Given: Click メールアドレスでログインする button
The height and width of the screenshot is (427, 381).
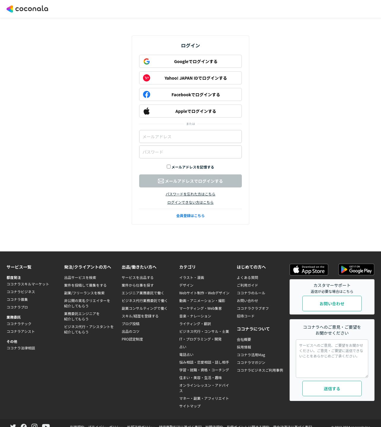Looking at the screenshot, I should [190, 181].
